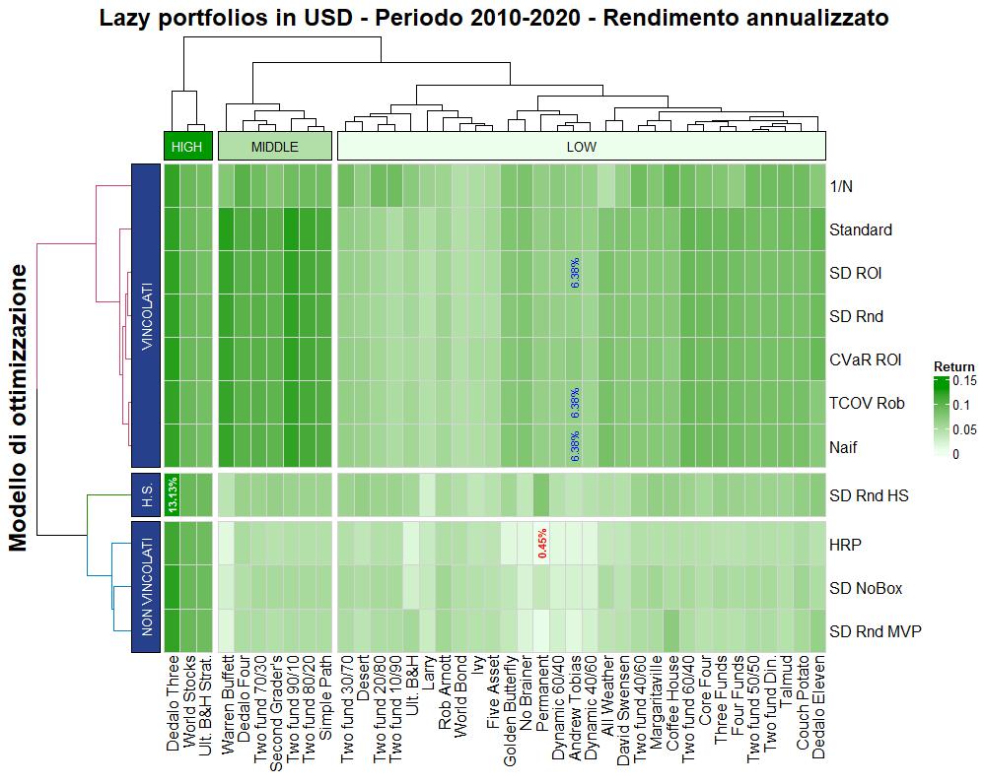
Task: Click the Four Funds column label
Action: (x=737, y=696)
